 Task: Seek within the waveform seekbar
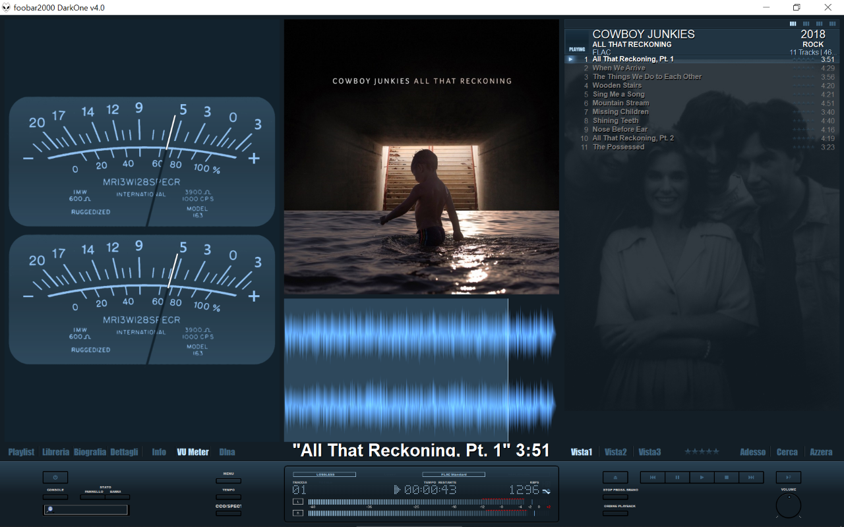coord(421,370)
